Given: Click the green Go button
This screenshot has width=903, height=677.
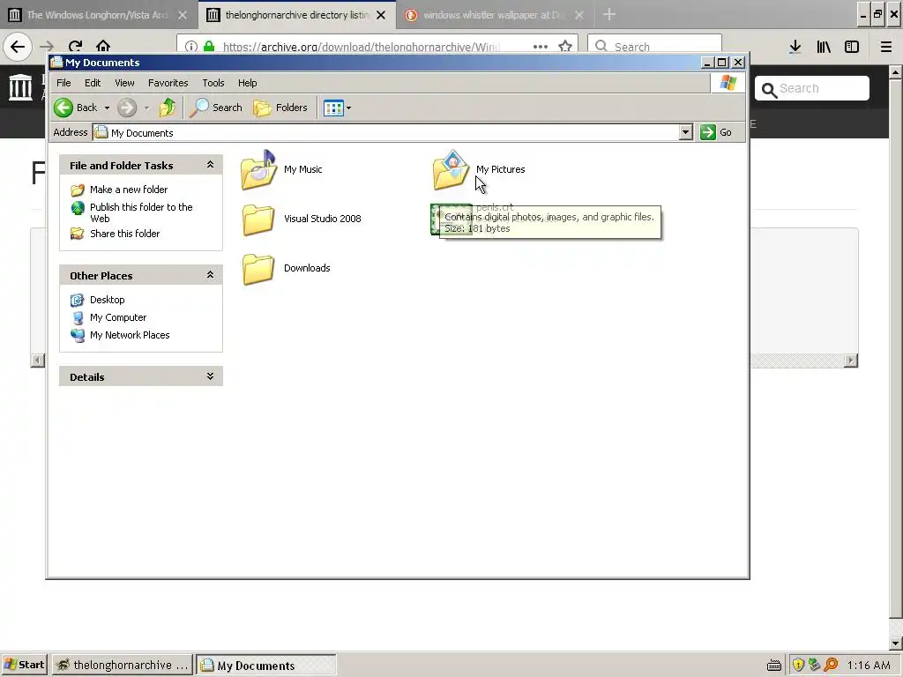Looking at the screenshot, I should coord(716,132).
